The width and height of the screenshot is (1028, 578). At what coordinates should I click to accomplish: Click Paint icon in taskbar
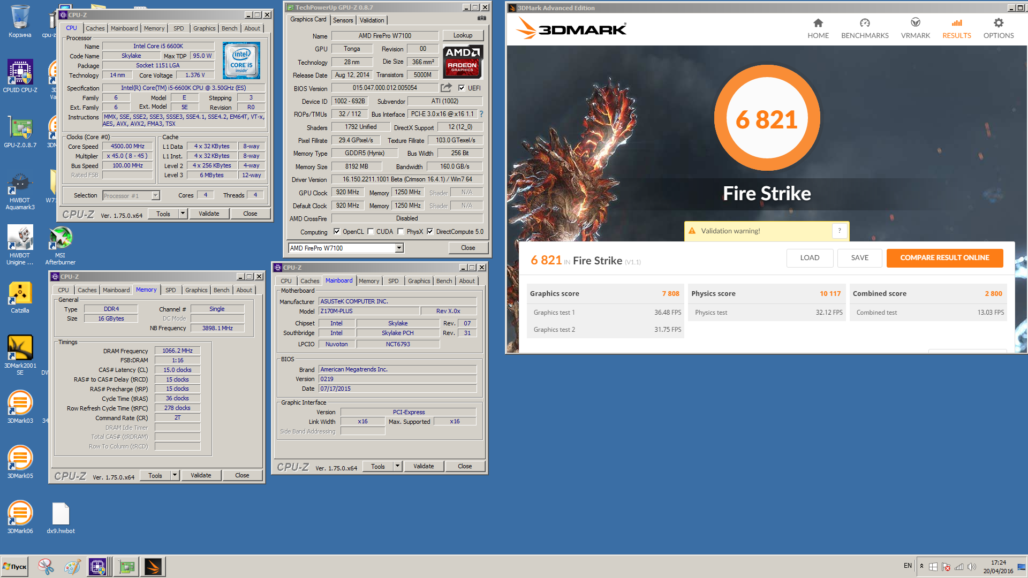[x=72, y=566]
